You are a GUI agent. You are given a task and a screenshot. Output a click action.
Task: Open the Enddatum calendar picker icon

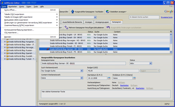(134, 78)
